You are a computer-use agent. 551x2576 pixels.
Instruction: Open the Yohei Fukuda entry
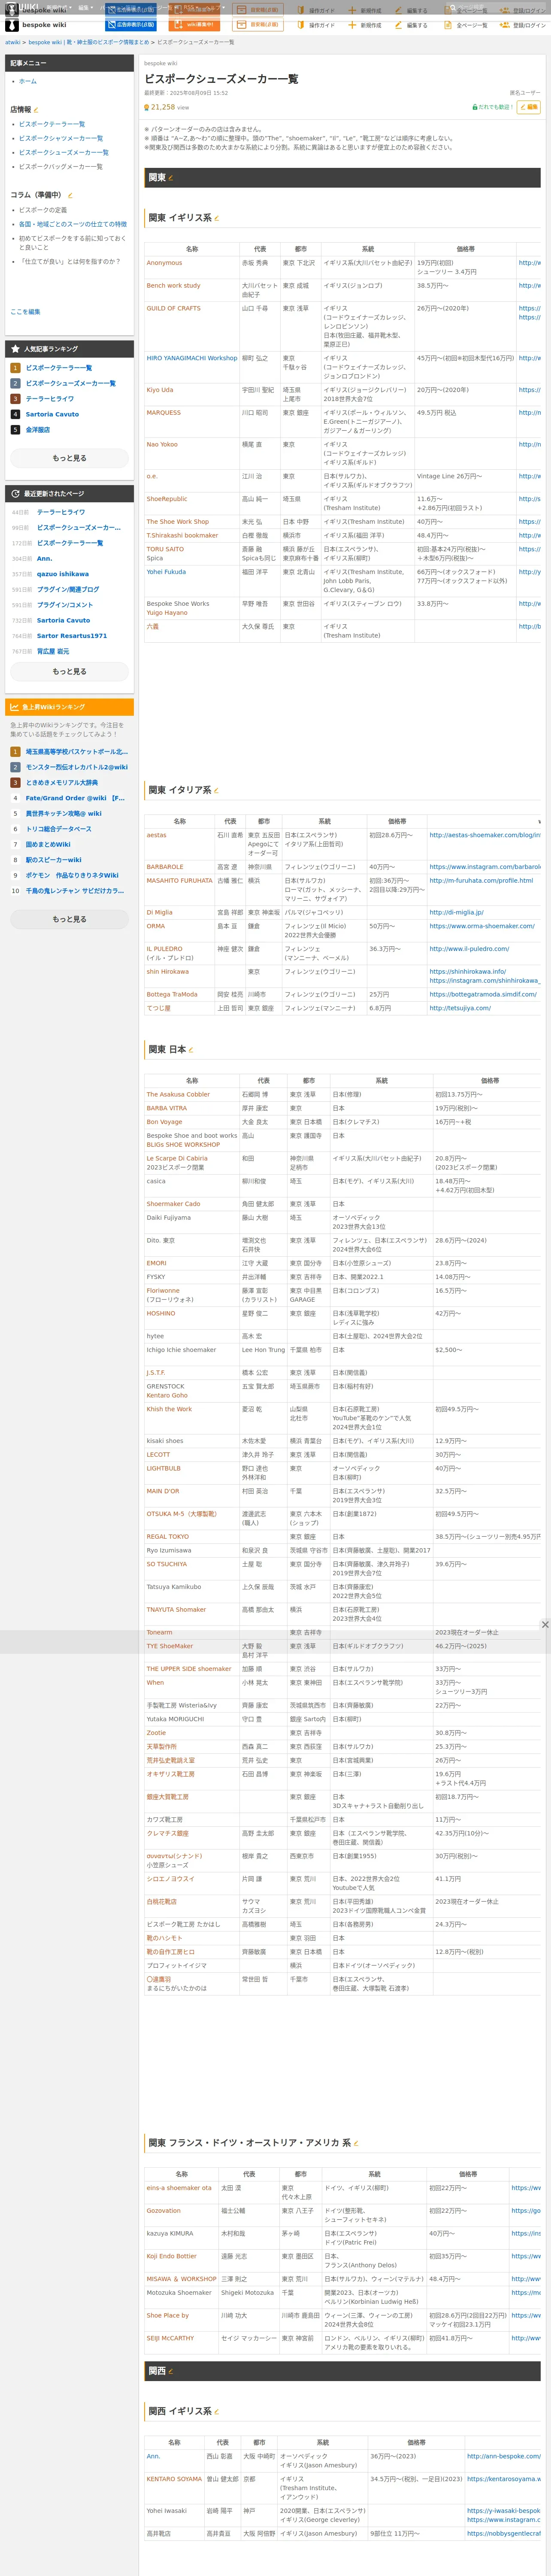pyautogui.click(x=166, y=572)
